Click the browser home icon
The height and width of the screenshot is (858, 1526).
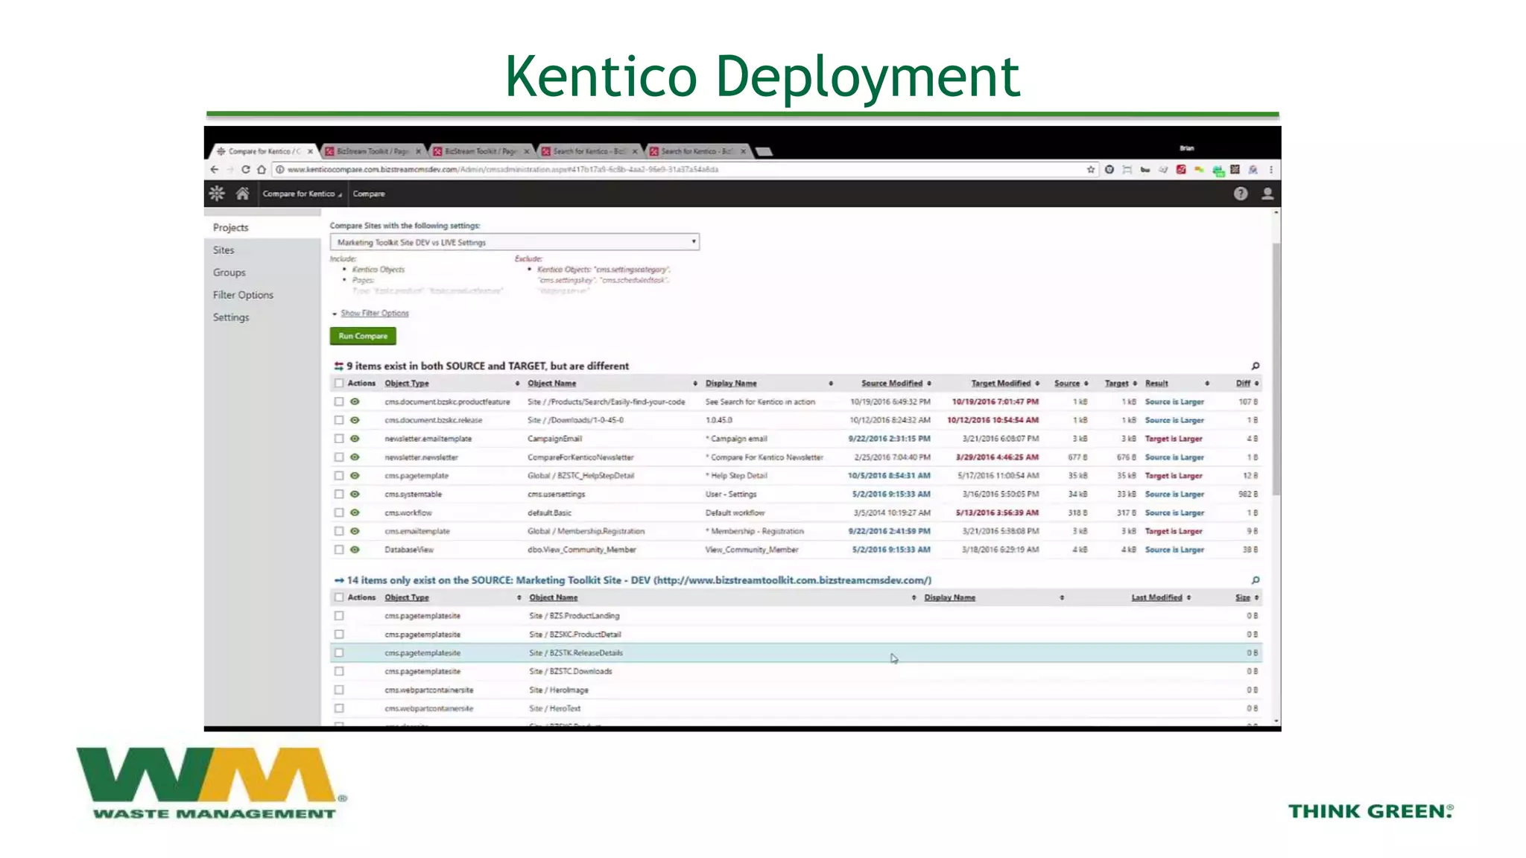261,170
